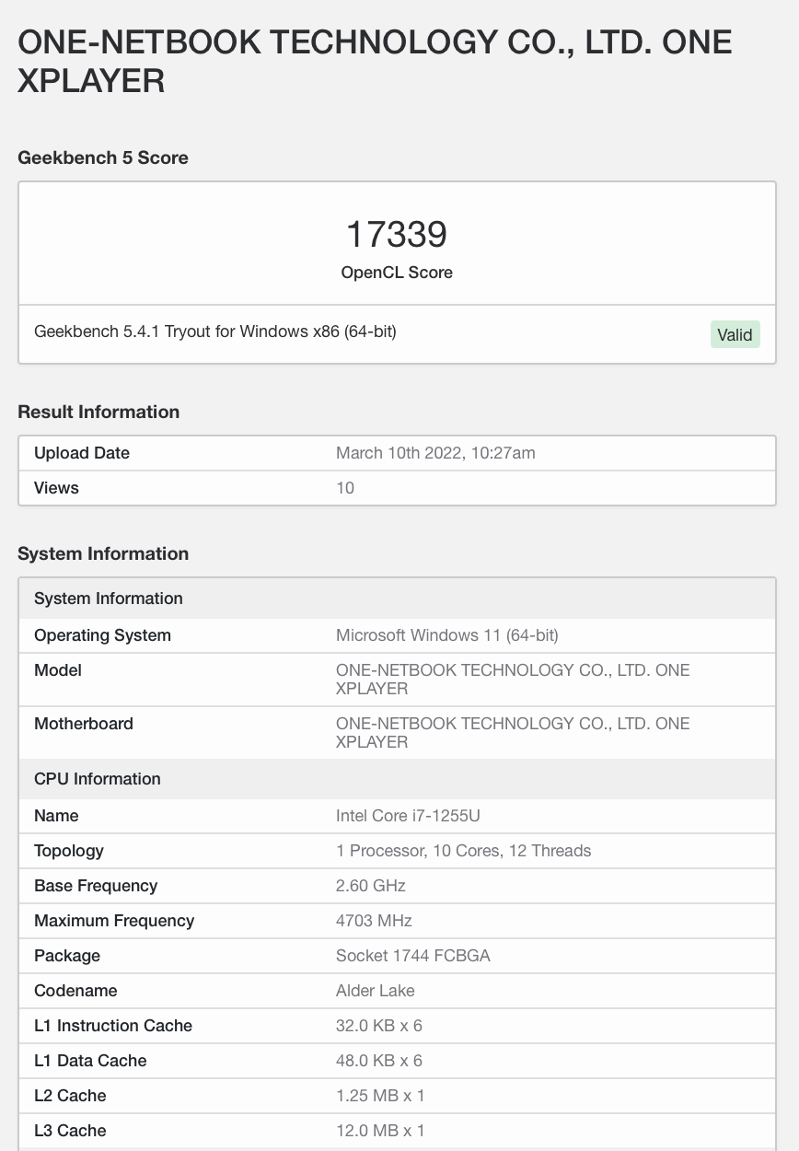Click the Geekbench 5.4.1 Tryout version text
This screenshot has height=1151, width=799.
click(x=215, y=331)
